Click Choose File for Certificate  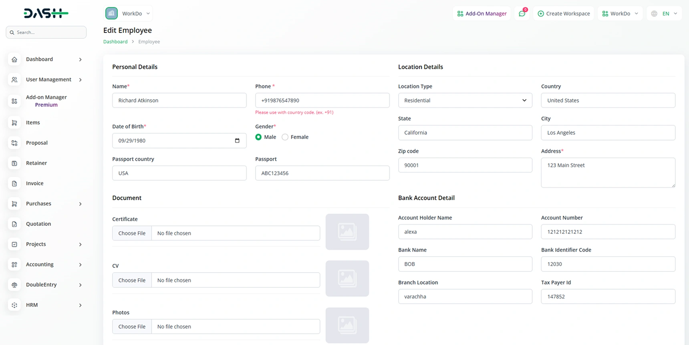[x=132, y=233]
